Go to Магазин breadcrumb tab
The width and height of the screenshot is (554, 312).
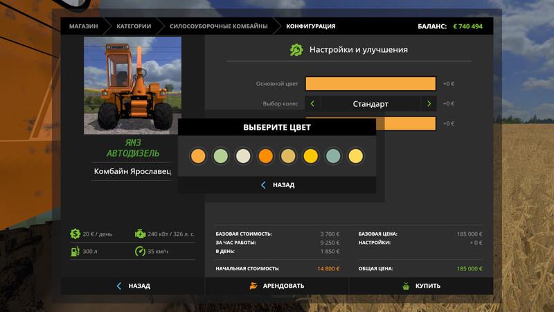click(x=83, y=26)
